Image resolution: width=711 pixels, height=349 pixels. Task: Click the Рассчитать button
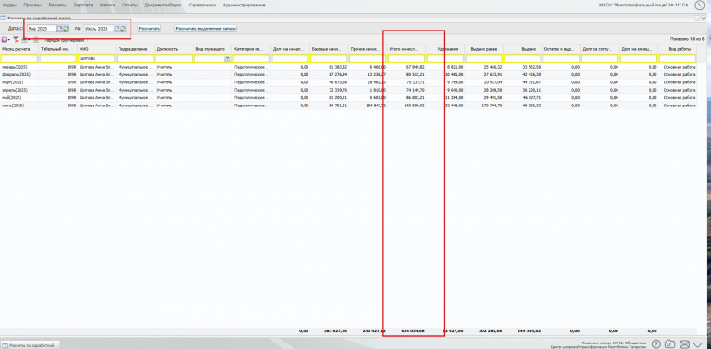(150, 28)
